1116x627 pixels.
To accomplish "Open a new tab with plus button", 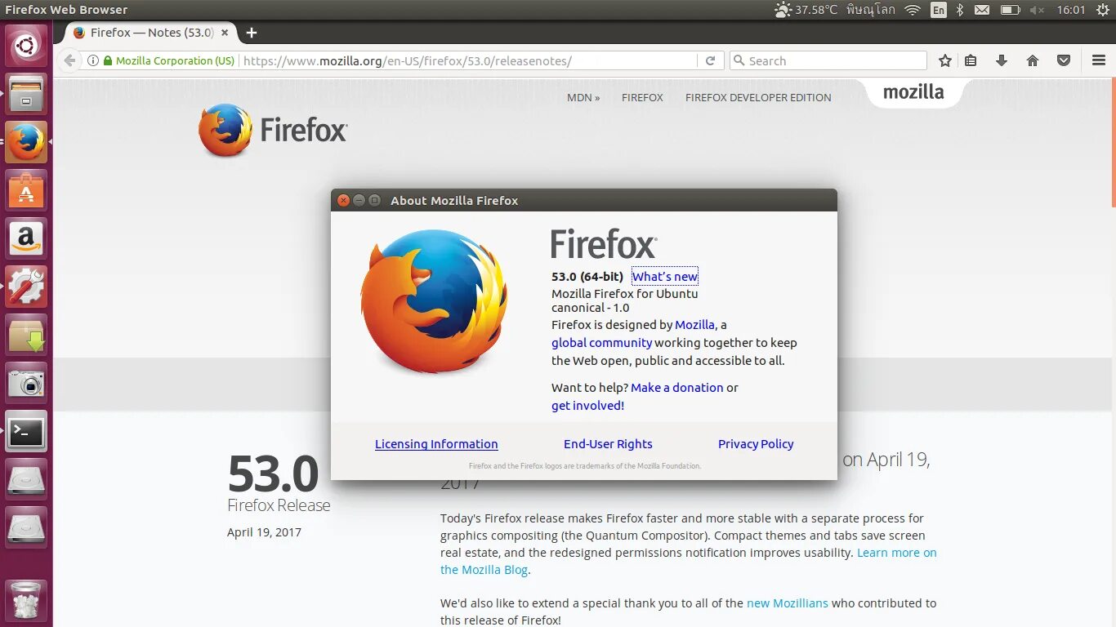I will (x=252, y=33).
